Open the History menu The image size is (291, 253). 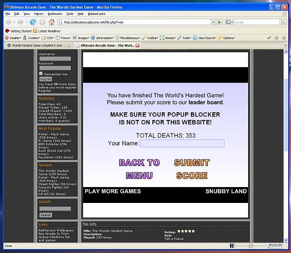click(39, 14)
